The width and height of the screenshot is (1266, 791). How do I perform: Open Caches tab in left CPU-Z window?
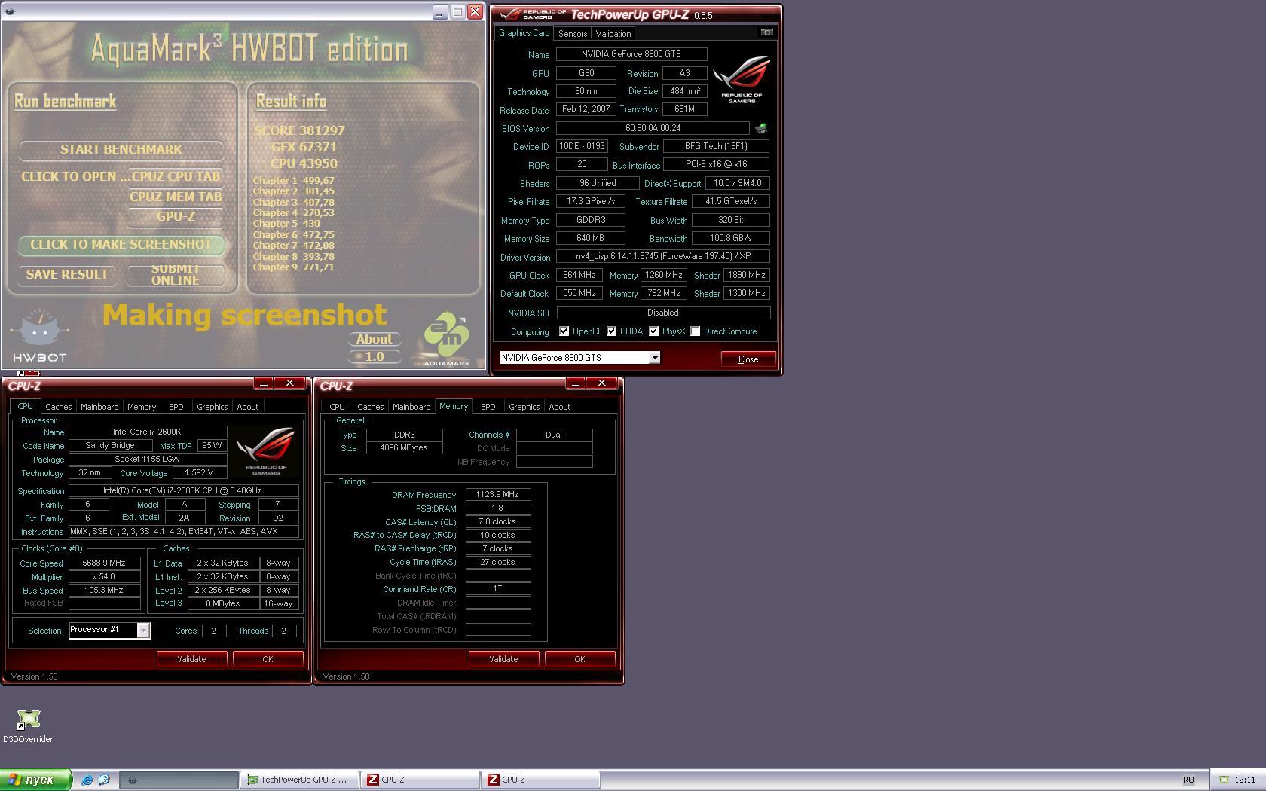tap(59, 407)
